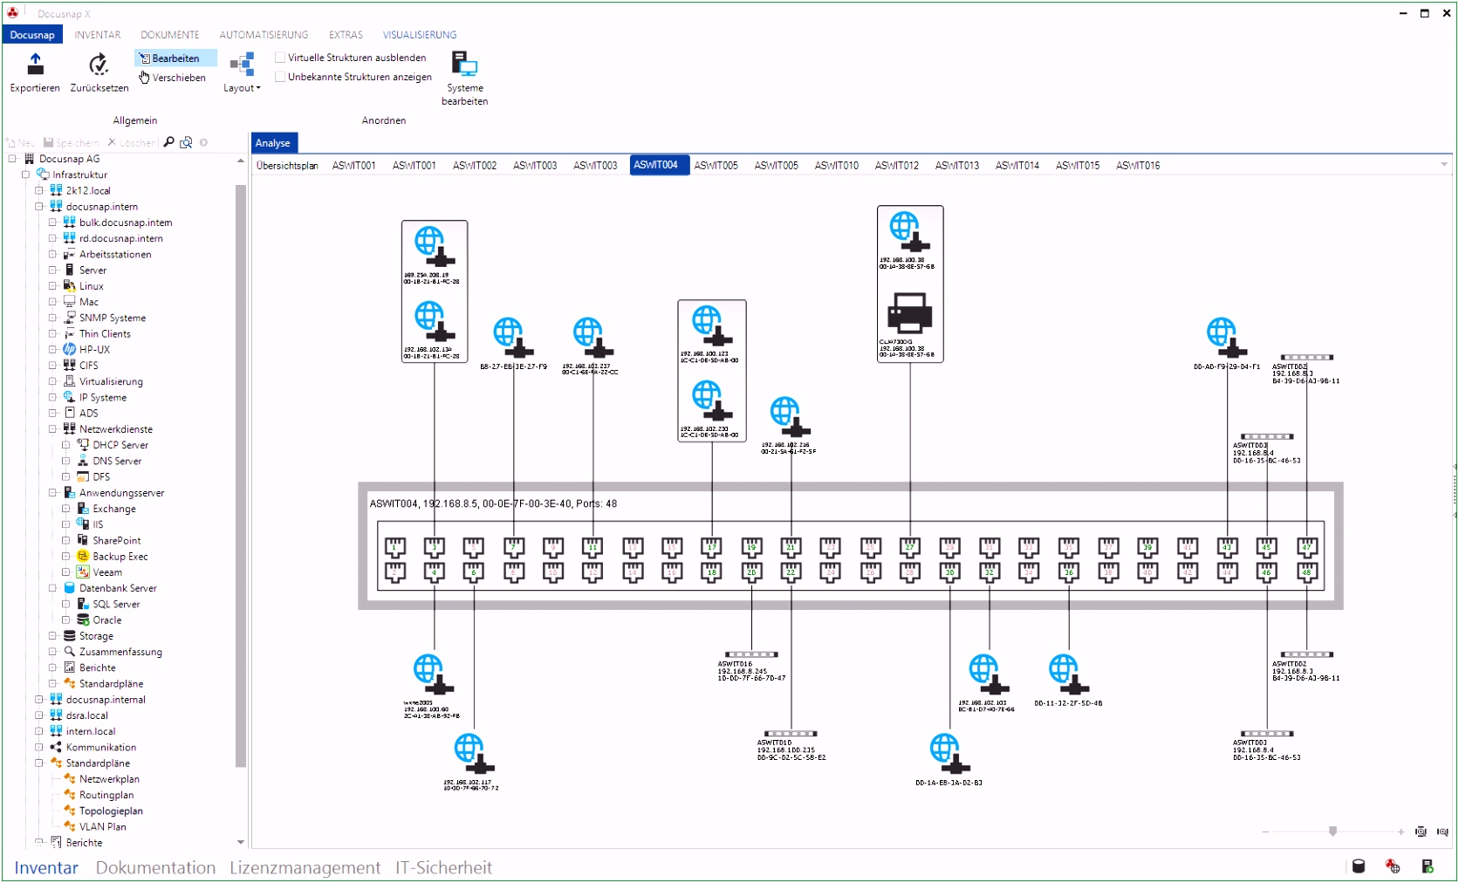Open the Docusnap file menu
This screenshot has width=1459, height=883.
32,35
